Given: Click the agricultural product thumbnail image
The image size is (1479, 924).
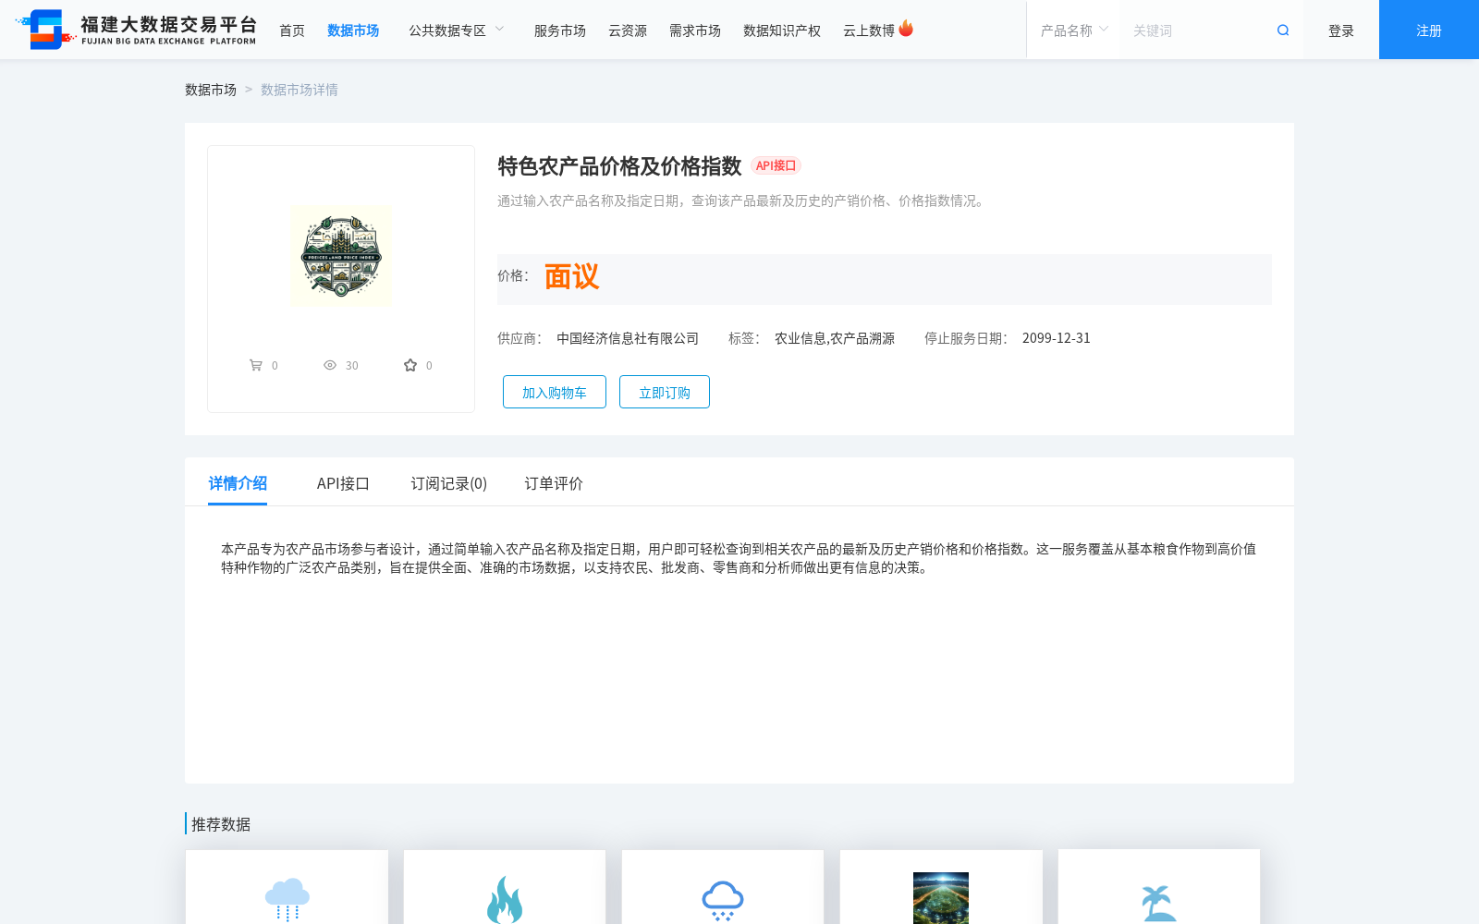Looking at the screenshot, I should click(341, 256).
